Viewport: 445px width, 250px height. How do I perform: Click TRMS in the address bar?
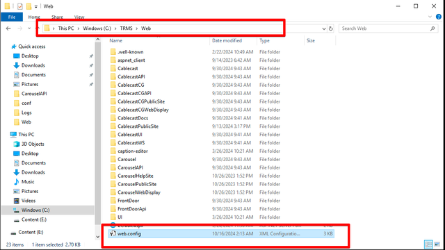tap(126, 28)
